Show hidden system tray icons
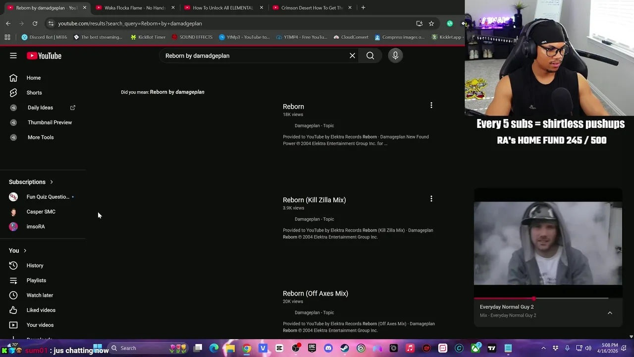Viewport: 634px width, 357px height. tap(543, 348)
